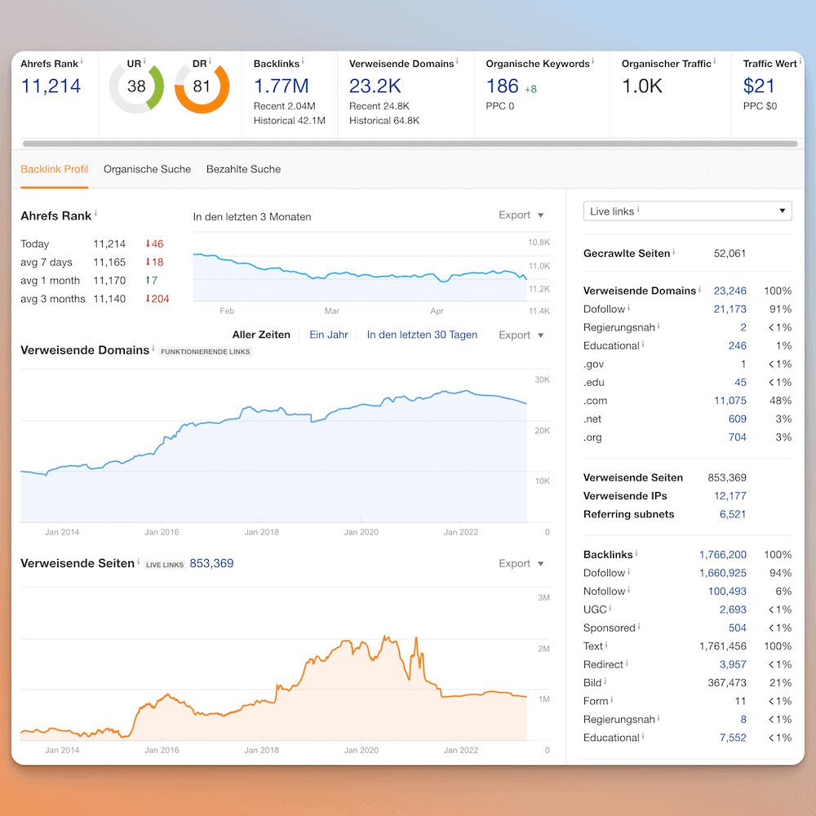Click info icon beside Gecrawlte Seiten
816x816 pixels.
pos(674,251)
